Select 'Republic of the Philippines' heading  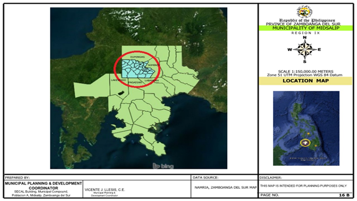pyautogui.click(x=307, y=20)
